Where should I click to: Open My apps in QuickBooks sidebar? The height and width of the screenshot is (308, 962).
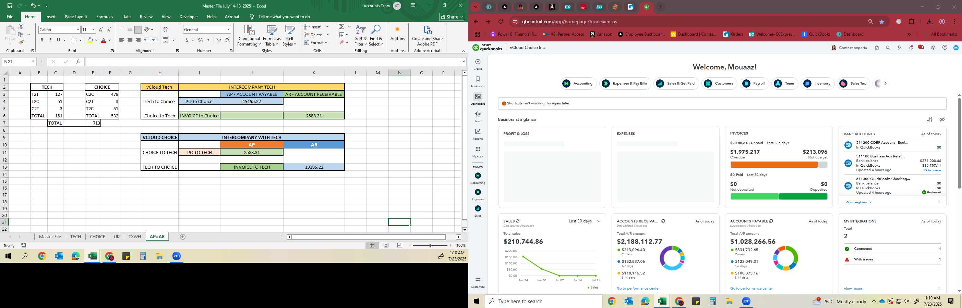pyautogui.click(x=478, y=151)
